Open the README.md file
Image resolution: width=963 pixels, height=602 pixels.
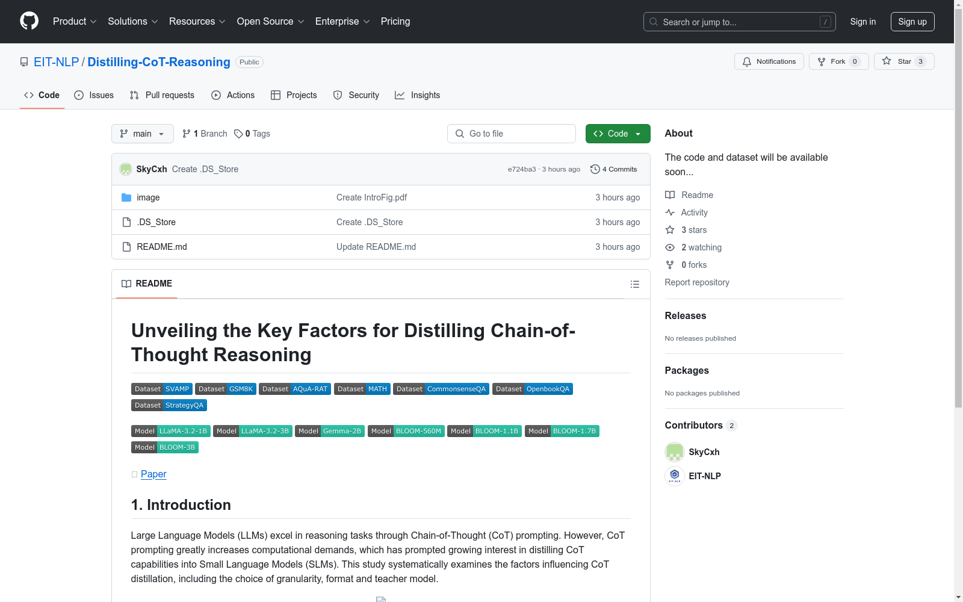point(162,247)
